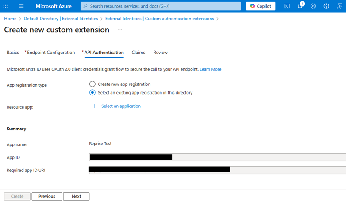Open portal settings gear icon

313,6
